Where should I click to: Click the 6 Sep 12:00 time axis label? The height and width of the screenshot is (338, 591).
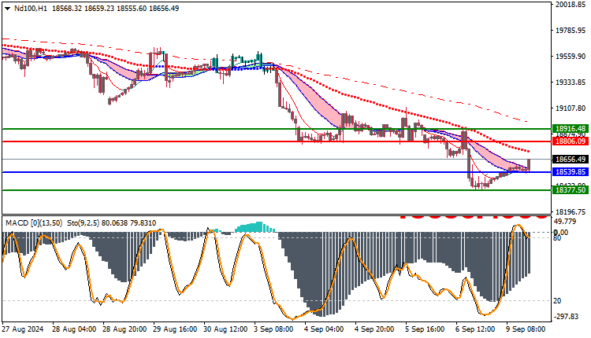click(x=475, y=329)
